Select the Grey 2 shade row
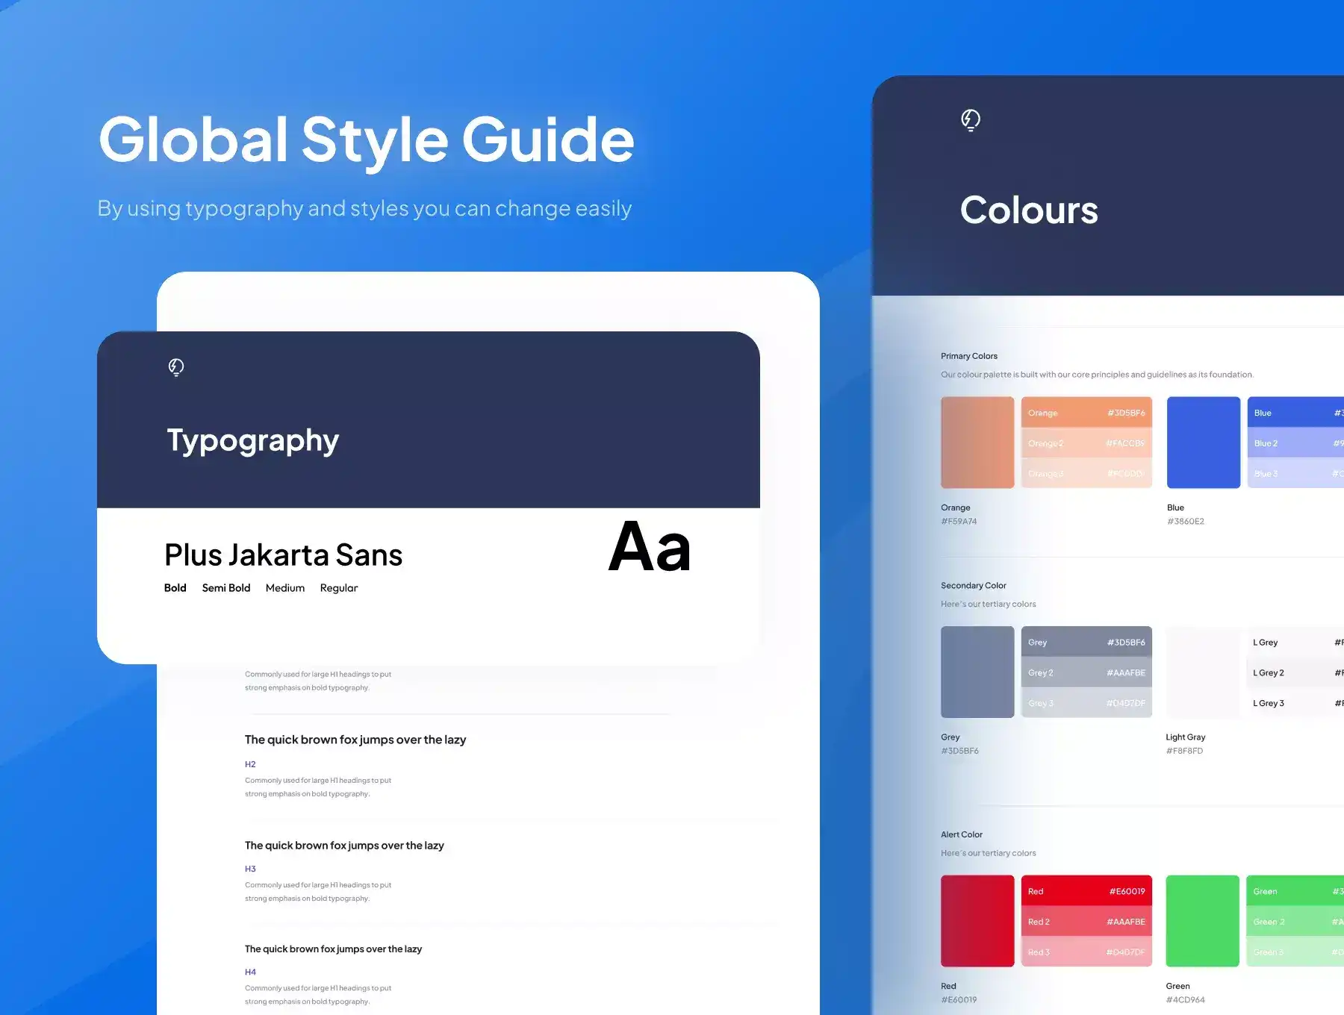This screenshot has width=1344, height=1015. tap(1086, 672)
